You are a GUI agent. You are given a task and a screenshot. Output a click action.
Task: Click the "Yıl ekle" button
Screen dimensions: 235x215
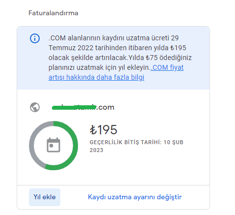point(45,197)
